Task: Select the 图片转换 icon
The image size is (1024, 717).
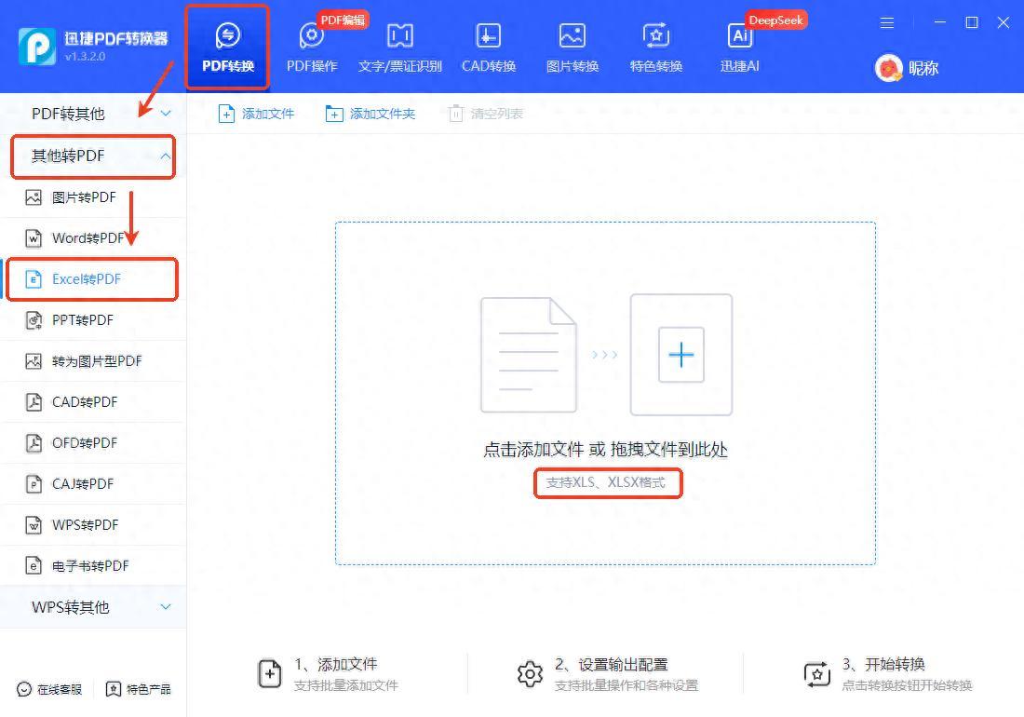Action: (x=572, y=37)
